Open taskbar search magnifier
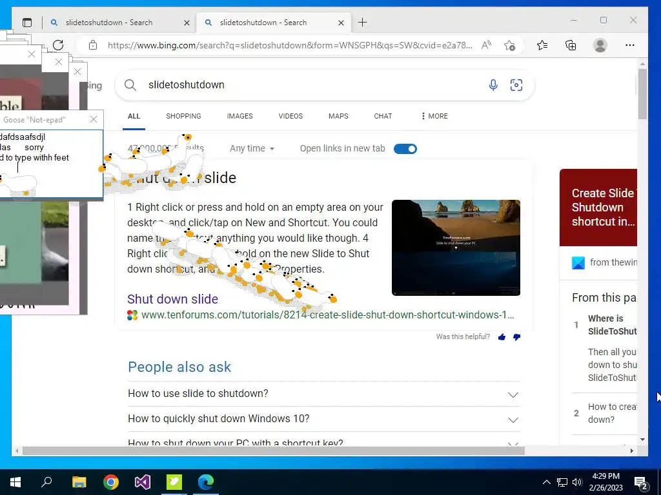The height and width of the screenshot is (495, 661). click(x=46, y=481)
